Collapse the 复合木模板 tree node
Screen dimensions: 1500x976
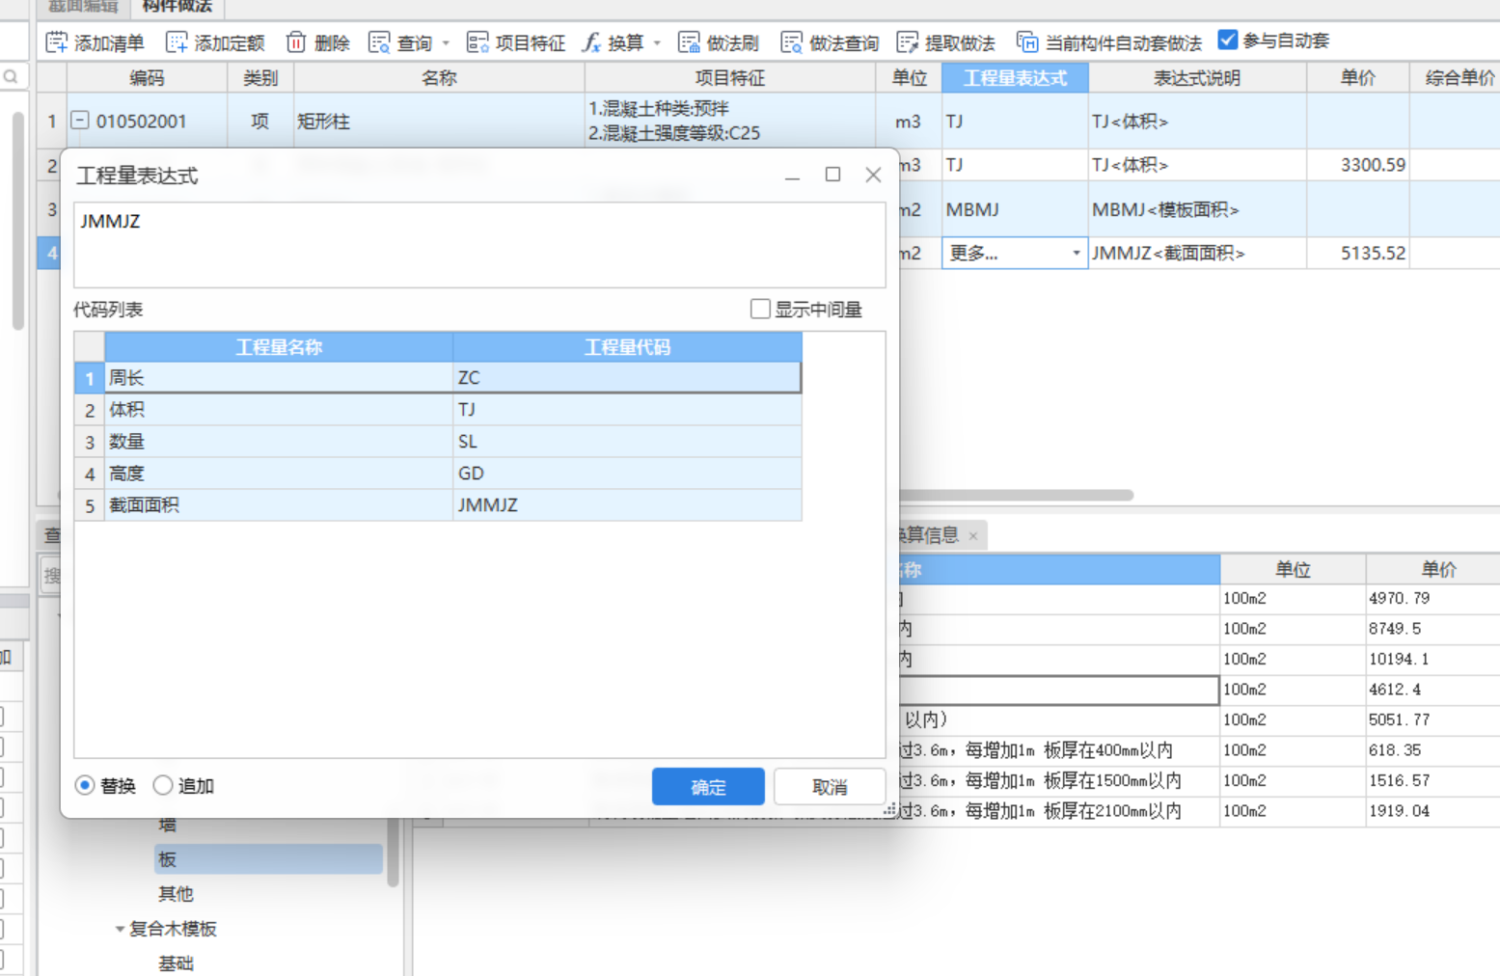(120, 930)
